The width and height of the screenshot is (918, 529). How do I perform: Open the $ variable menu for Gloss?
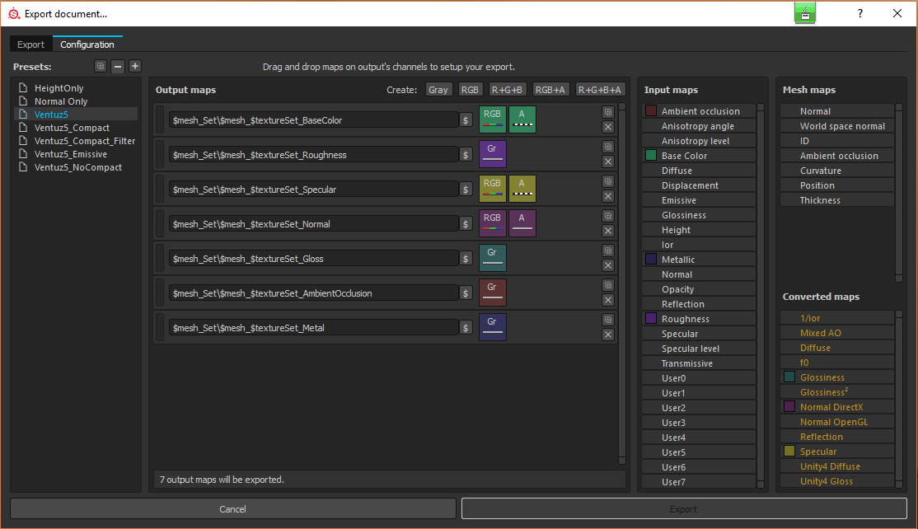(466, 259)
